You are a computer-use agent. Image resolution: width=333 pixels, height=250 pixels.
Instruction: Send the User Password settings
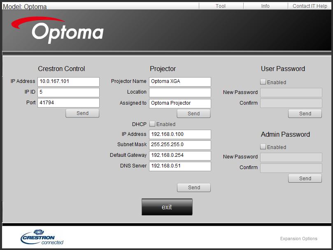pyautogui.click(x=305, y=114)
